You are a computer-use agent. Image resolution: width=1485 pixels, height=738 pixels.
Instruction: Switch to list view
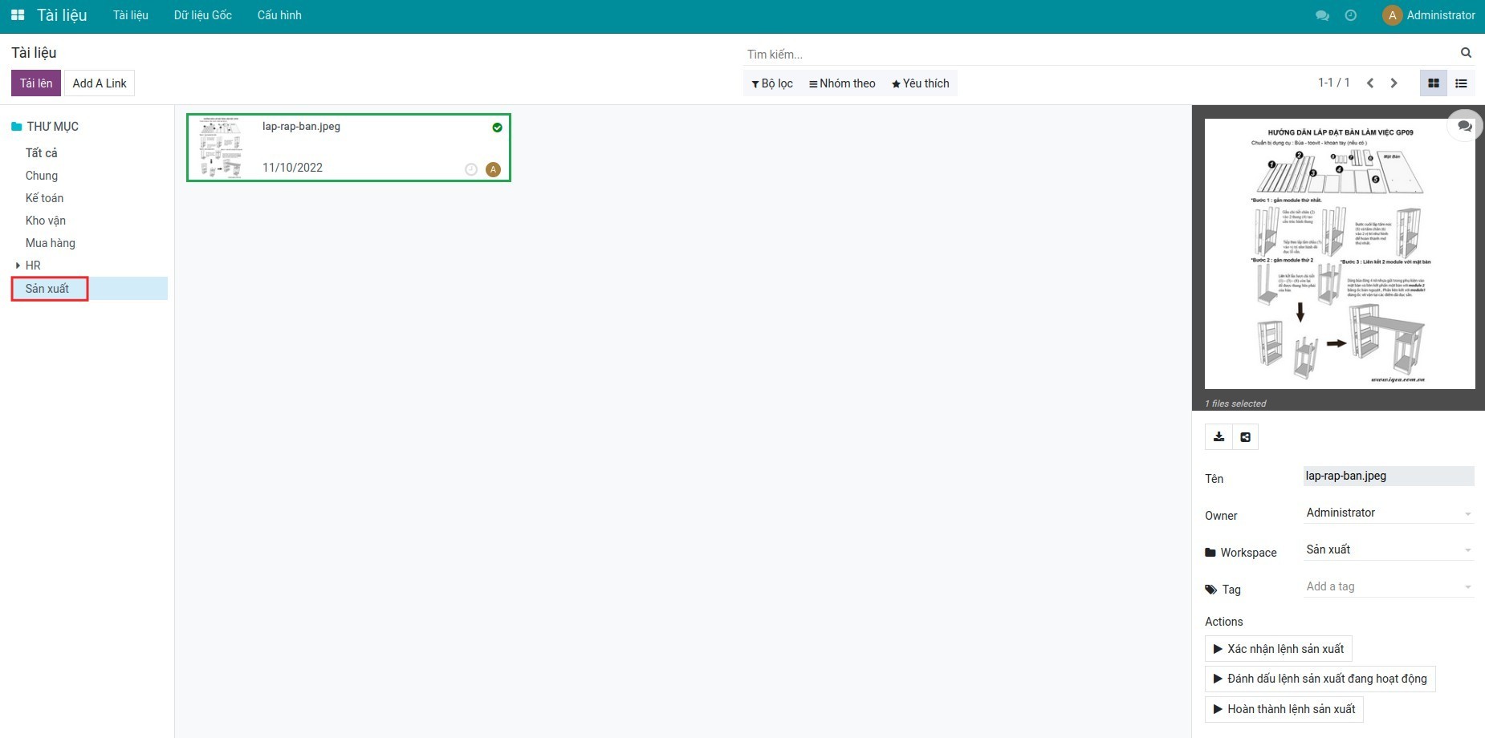pos(1461,83)
